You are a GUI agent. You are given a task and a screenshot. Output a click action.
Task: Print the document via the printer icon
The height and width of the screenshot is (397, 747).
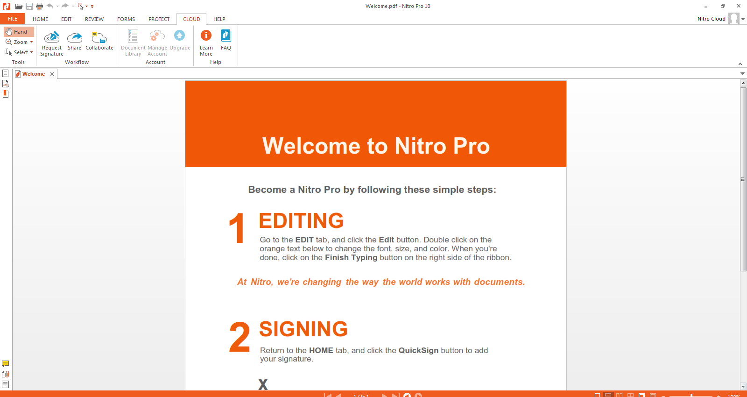[39, 6]
